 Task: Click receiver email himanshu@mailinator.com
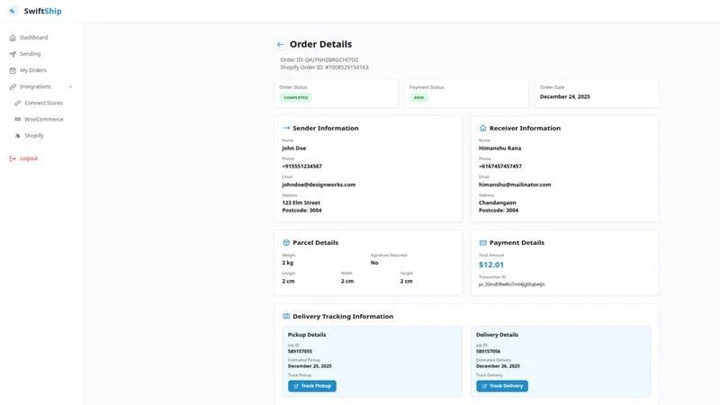point(515,184)
